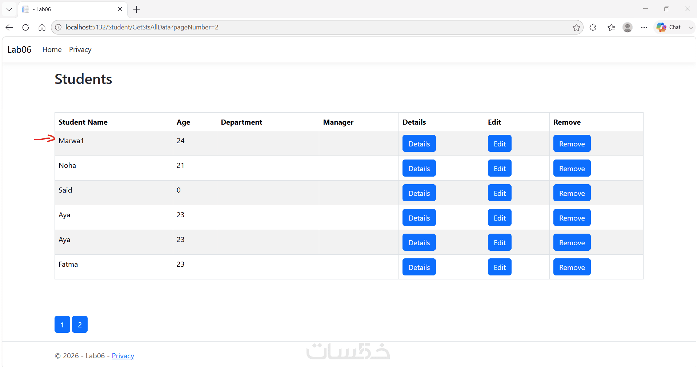Reload the page with refresh icon
Viewport: 697px width, 367px height.
pyautogui.click(x=25, y=27)
